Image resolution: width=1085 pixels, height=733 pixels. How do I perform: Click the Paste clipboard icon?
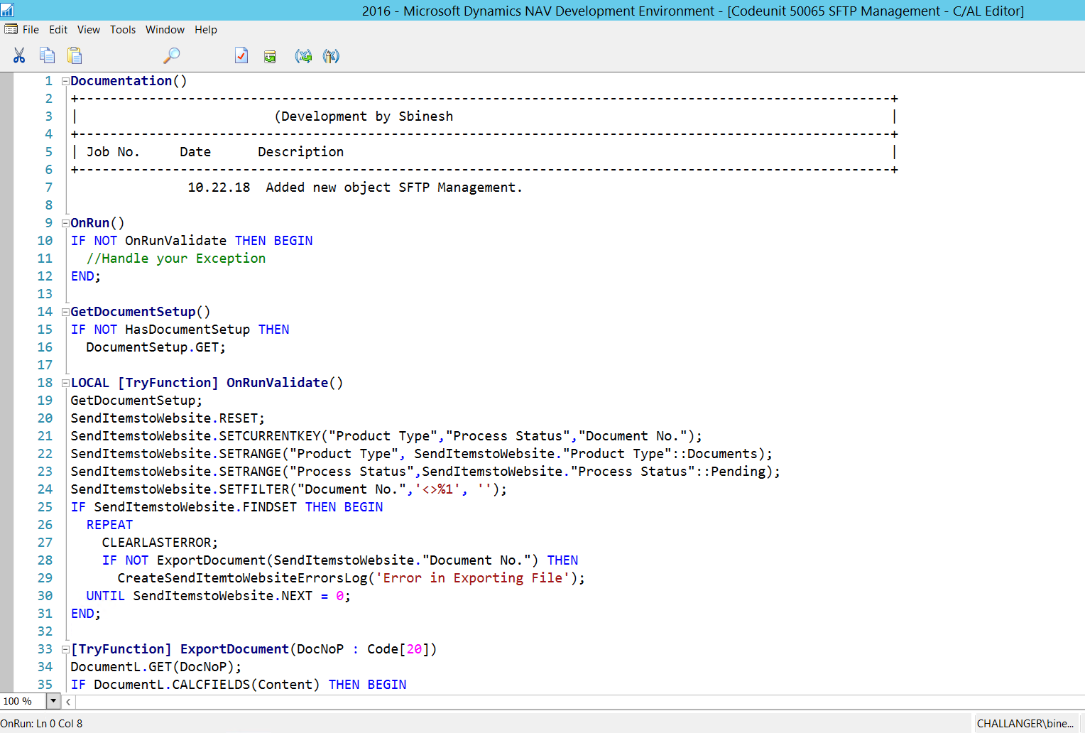(x=75, y=55)
